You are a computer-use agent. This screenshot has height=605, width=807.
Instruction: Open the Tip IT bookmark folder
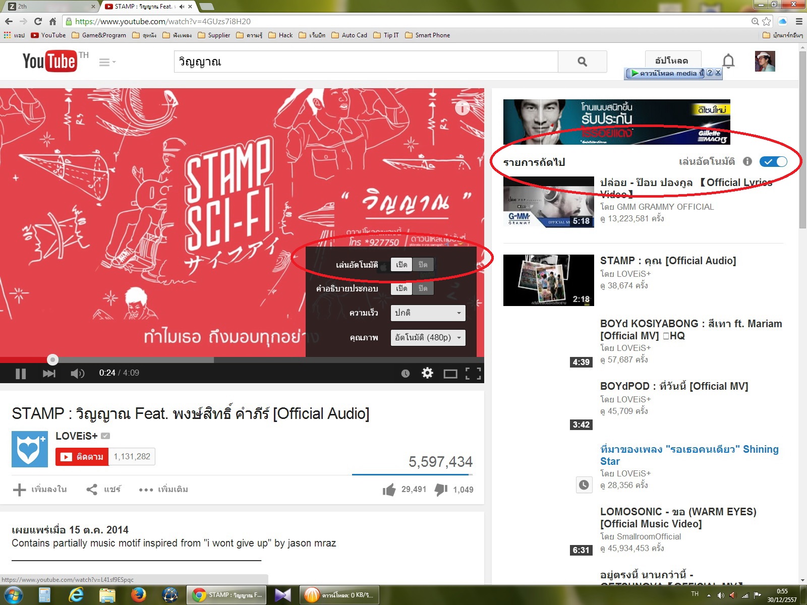[386, 35]
